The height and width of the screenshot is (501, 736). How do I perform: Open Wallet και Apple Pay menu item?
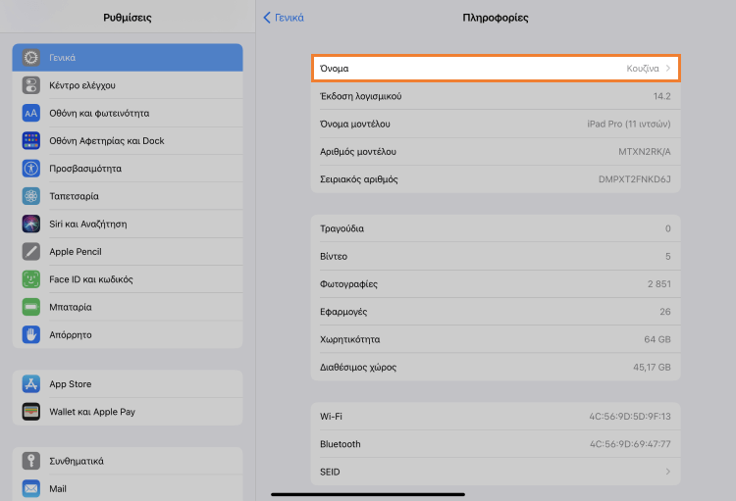pos(92,412)
